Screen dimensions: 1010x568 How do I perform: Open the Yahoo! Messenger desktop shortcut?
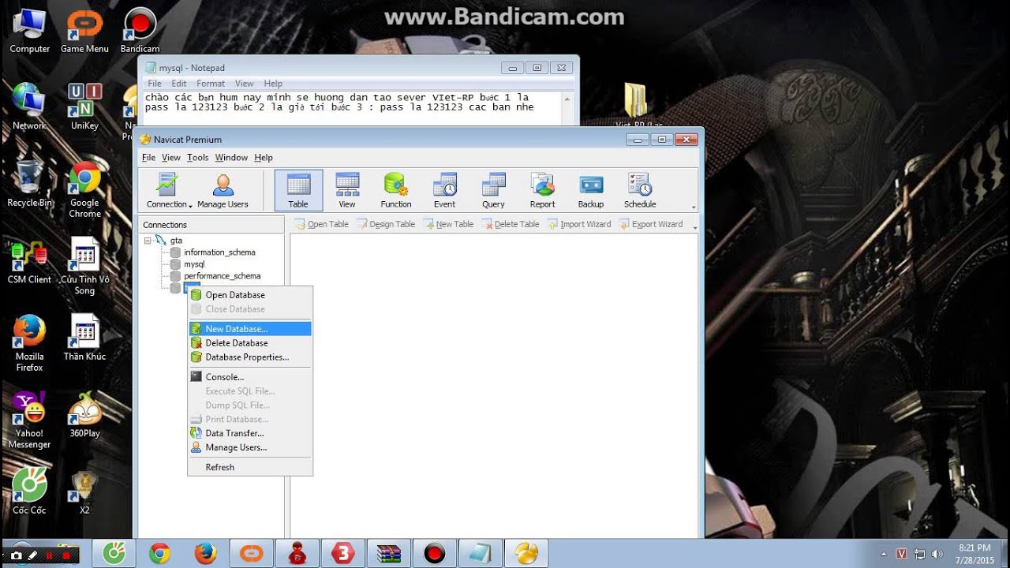click(x=29, y=420)
